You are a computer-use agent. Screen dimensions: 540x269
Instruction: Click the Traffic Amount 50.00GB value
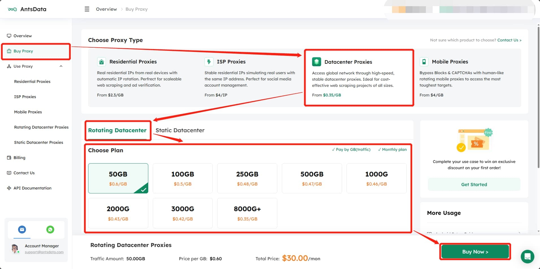click(x=136, y=259)
